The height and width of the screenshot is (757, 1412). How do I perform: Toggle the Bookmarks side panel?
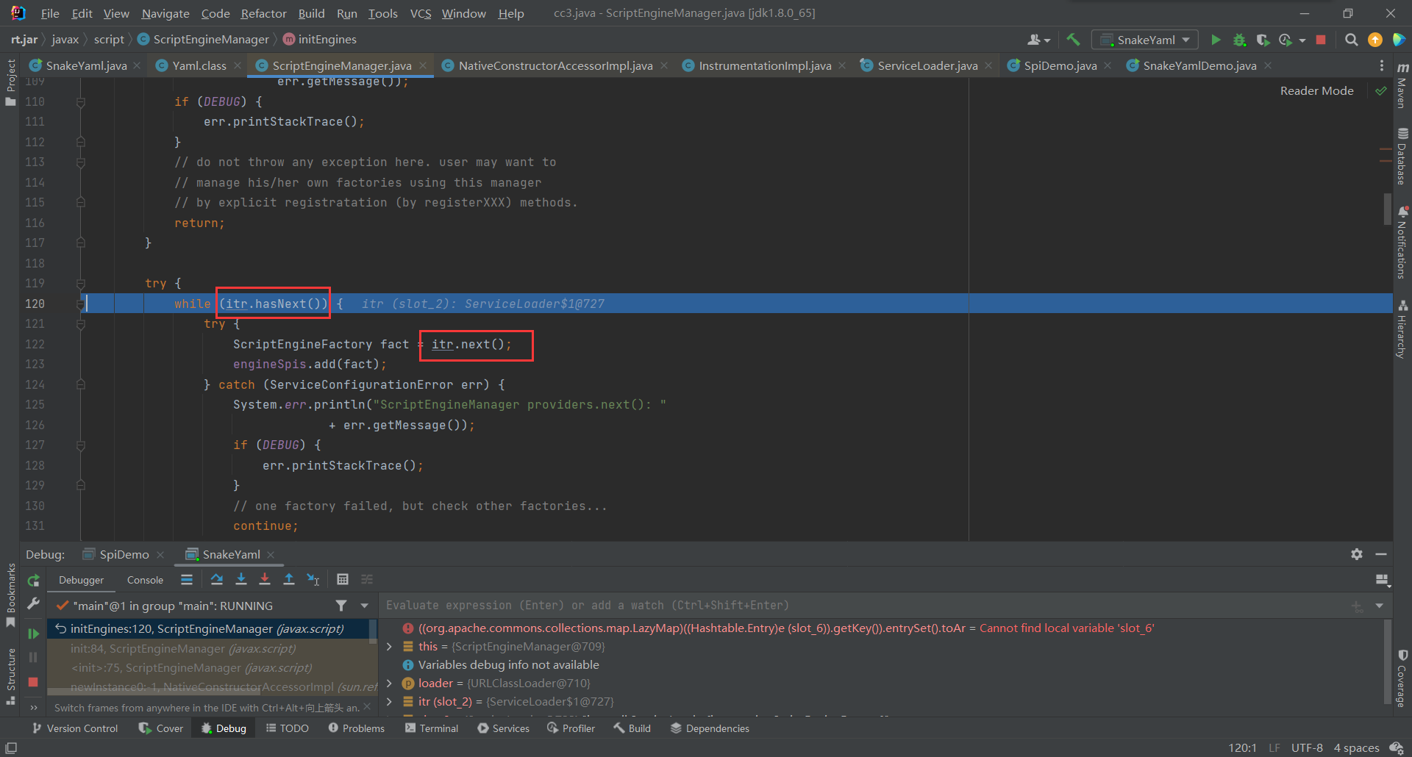click(10, 595)
